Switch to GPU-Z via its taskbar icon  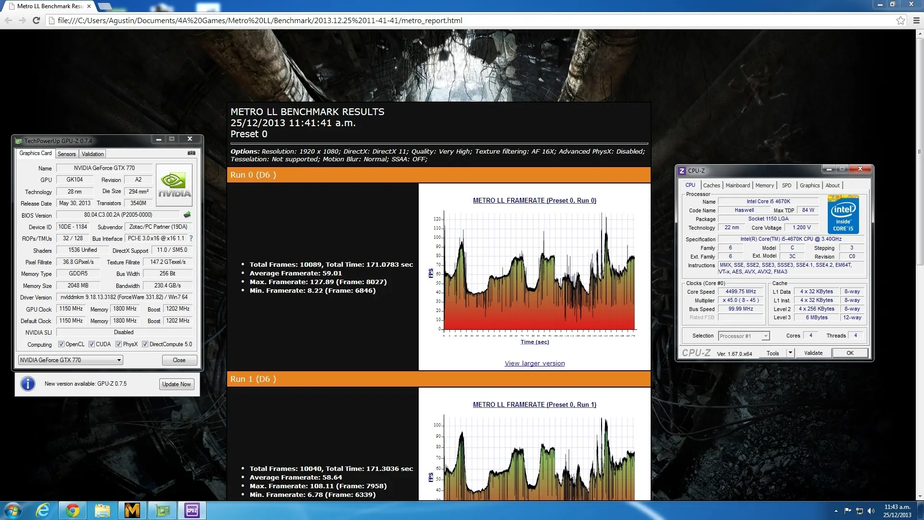tap(162, 510)
